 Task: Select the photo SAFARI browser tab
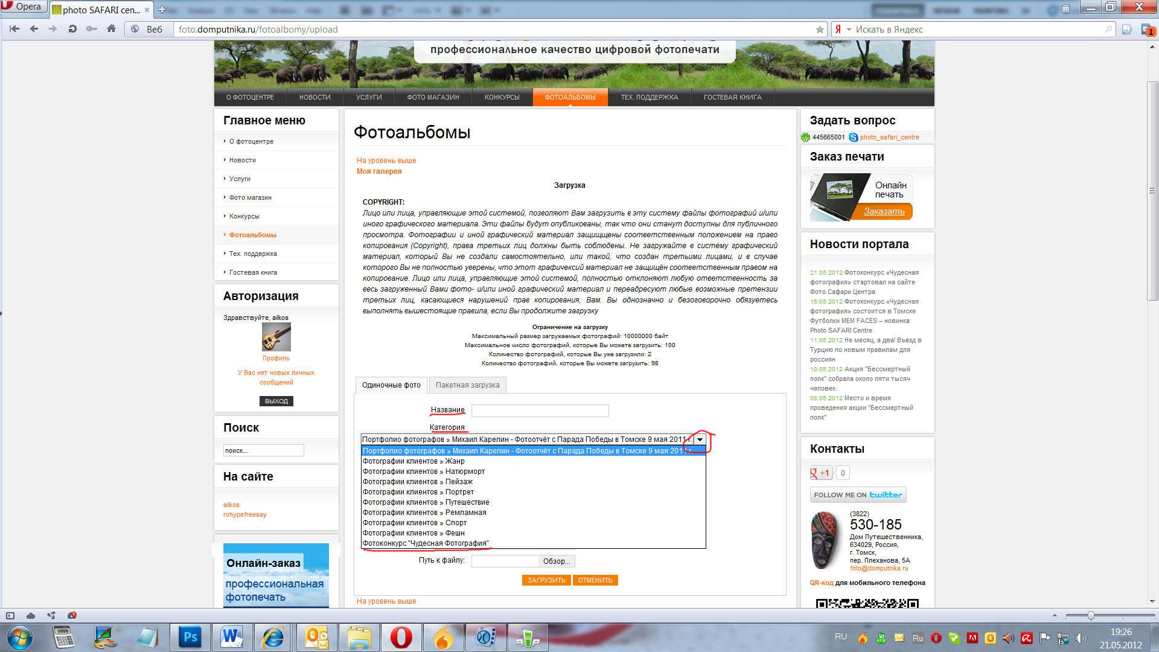[100, 10]
